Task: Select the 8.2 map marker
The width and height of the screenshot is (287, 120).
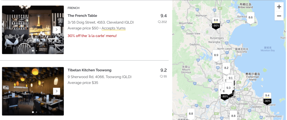Action: (226, 68)
